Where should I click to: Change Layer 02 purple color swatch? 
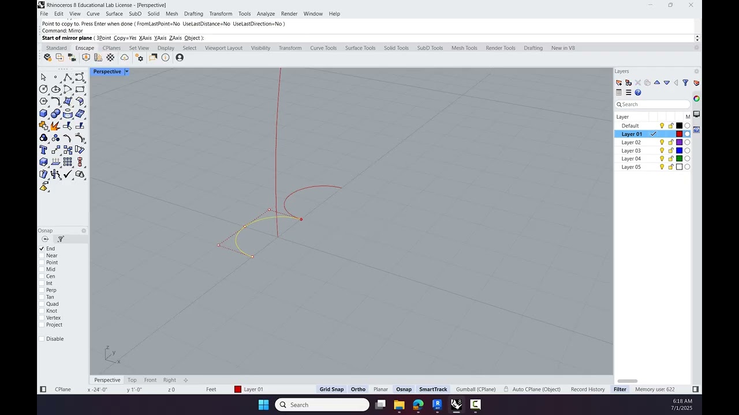point(679,142)
